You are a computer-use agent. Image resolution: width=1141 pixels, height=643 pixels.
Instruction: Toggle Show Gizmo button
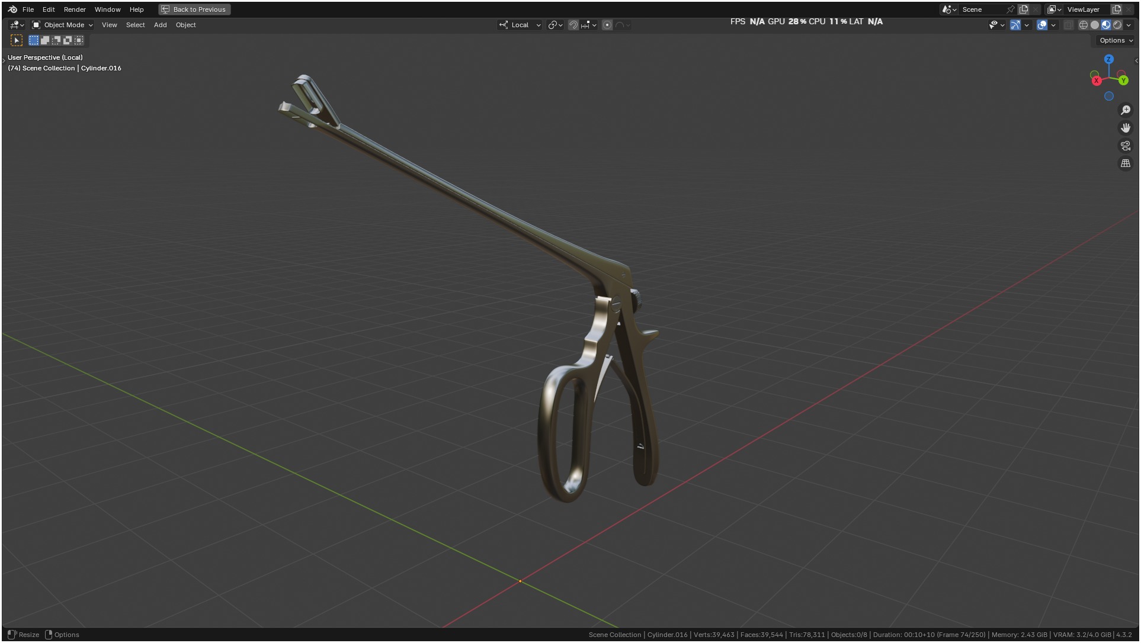[1015, 25]
